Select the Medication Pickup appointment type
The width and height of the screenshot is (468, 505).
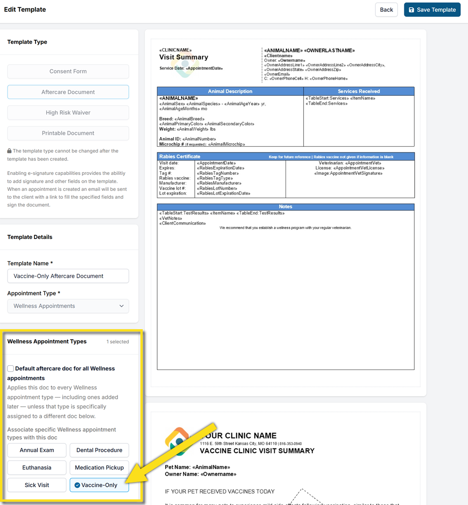[x=99, y=468]
